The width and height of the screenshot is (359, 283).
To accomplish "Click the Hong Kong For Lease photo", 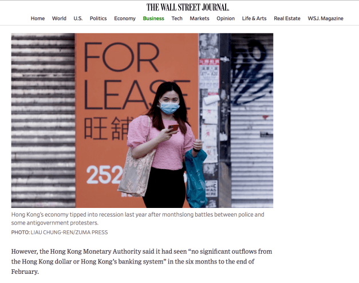I will (142, 120).
